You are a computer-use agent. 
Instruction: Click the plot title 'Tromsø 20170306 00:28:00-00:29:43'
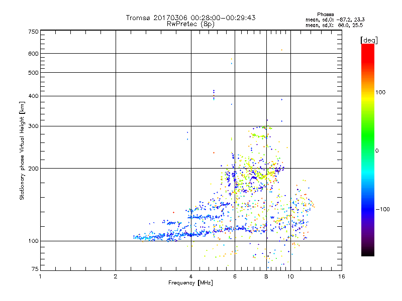point(190,18)
